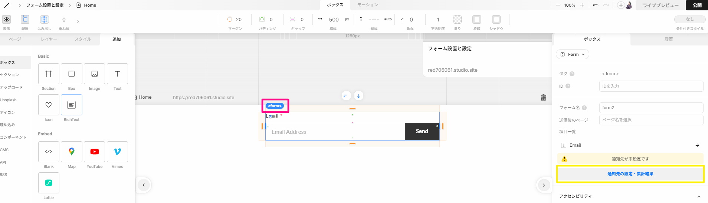708x203 pixels.
Task: Switch to the 履歴 history tab
Action: (669, 39)
